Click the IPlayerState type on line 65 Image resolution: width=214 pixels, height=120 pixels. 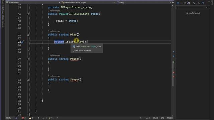[70, 7]
